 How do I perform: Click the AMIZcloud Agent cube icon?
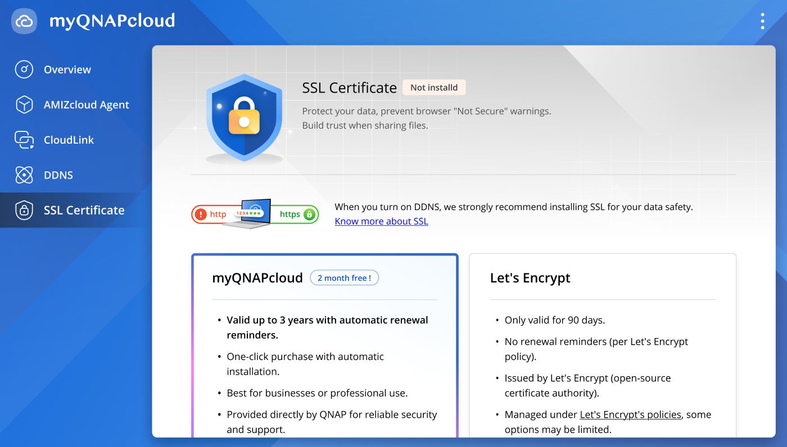click(24, 105)
